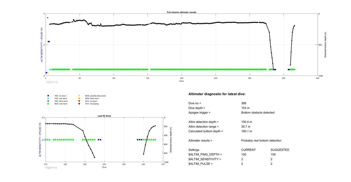The image size is (351, 182).
Task: Click the dive number value '366'
Action: pyautogui.click(x=244, y=103)
